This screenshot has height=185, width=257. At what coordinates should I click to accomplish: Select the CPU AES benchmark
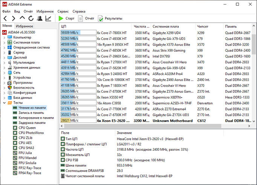25,143
